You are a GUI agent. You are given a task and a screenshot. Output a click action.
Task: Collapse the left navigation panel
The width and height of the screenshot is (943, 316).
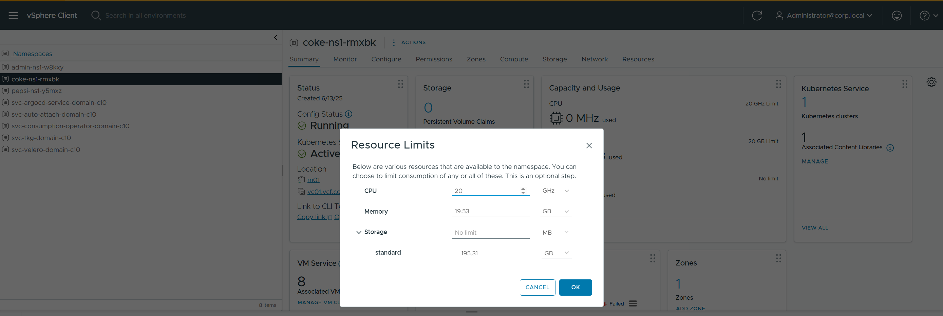click(x=276, y=38)
